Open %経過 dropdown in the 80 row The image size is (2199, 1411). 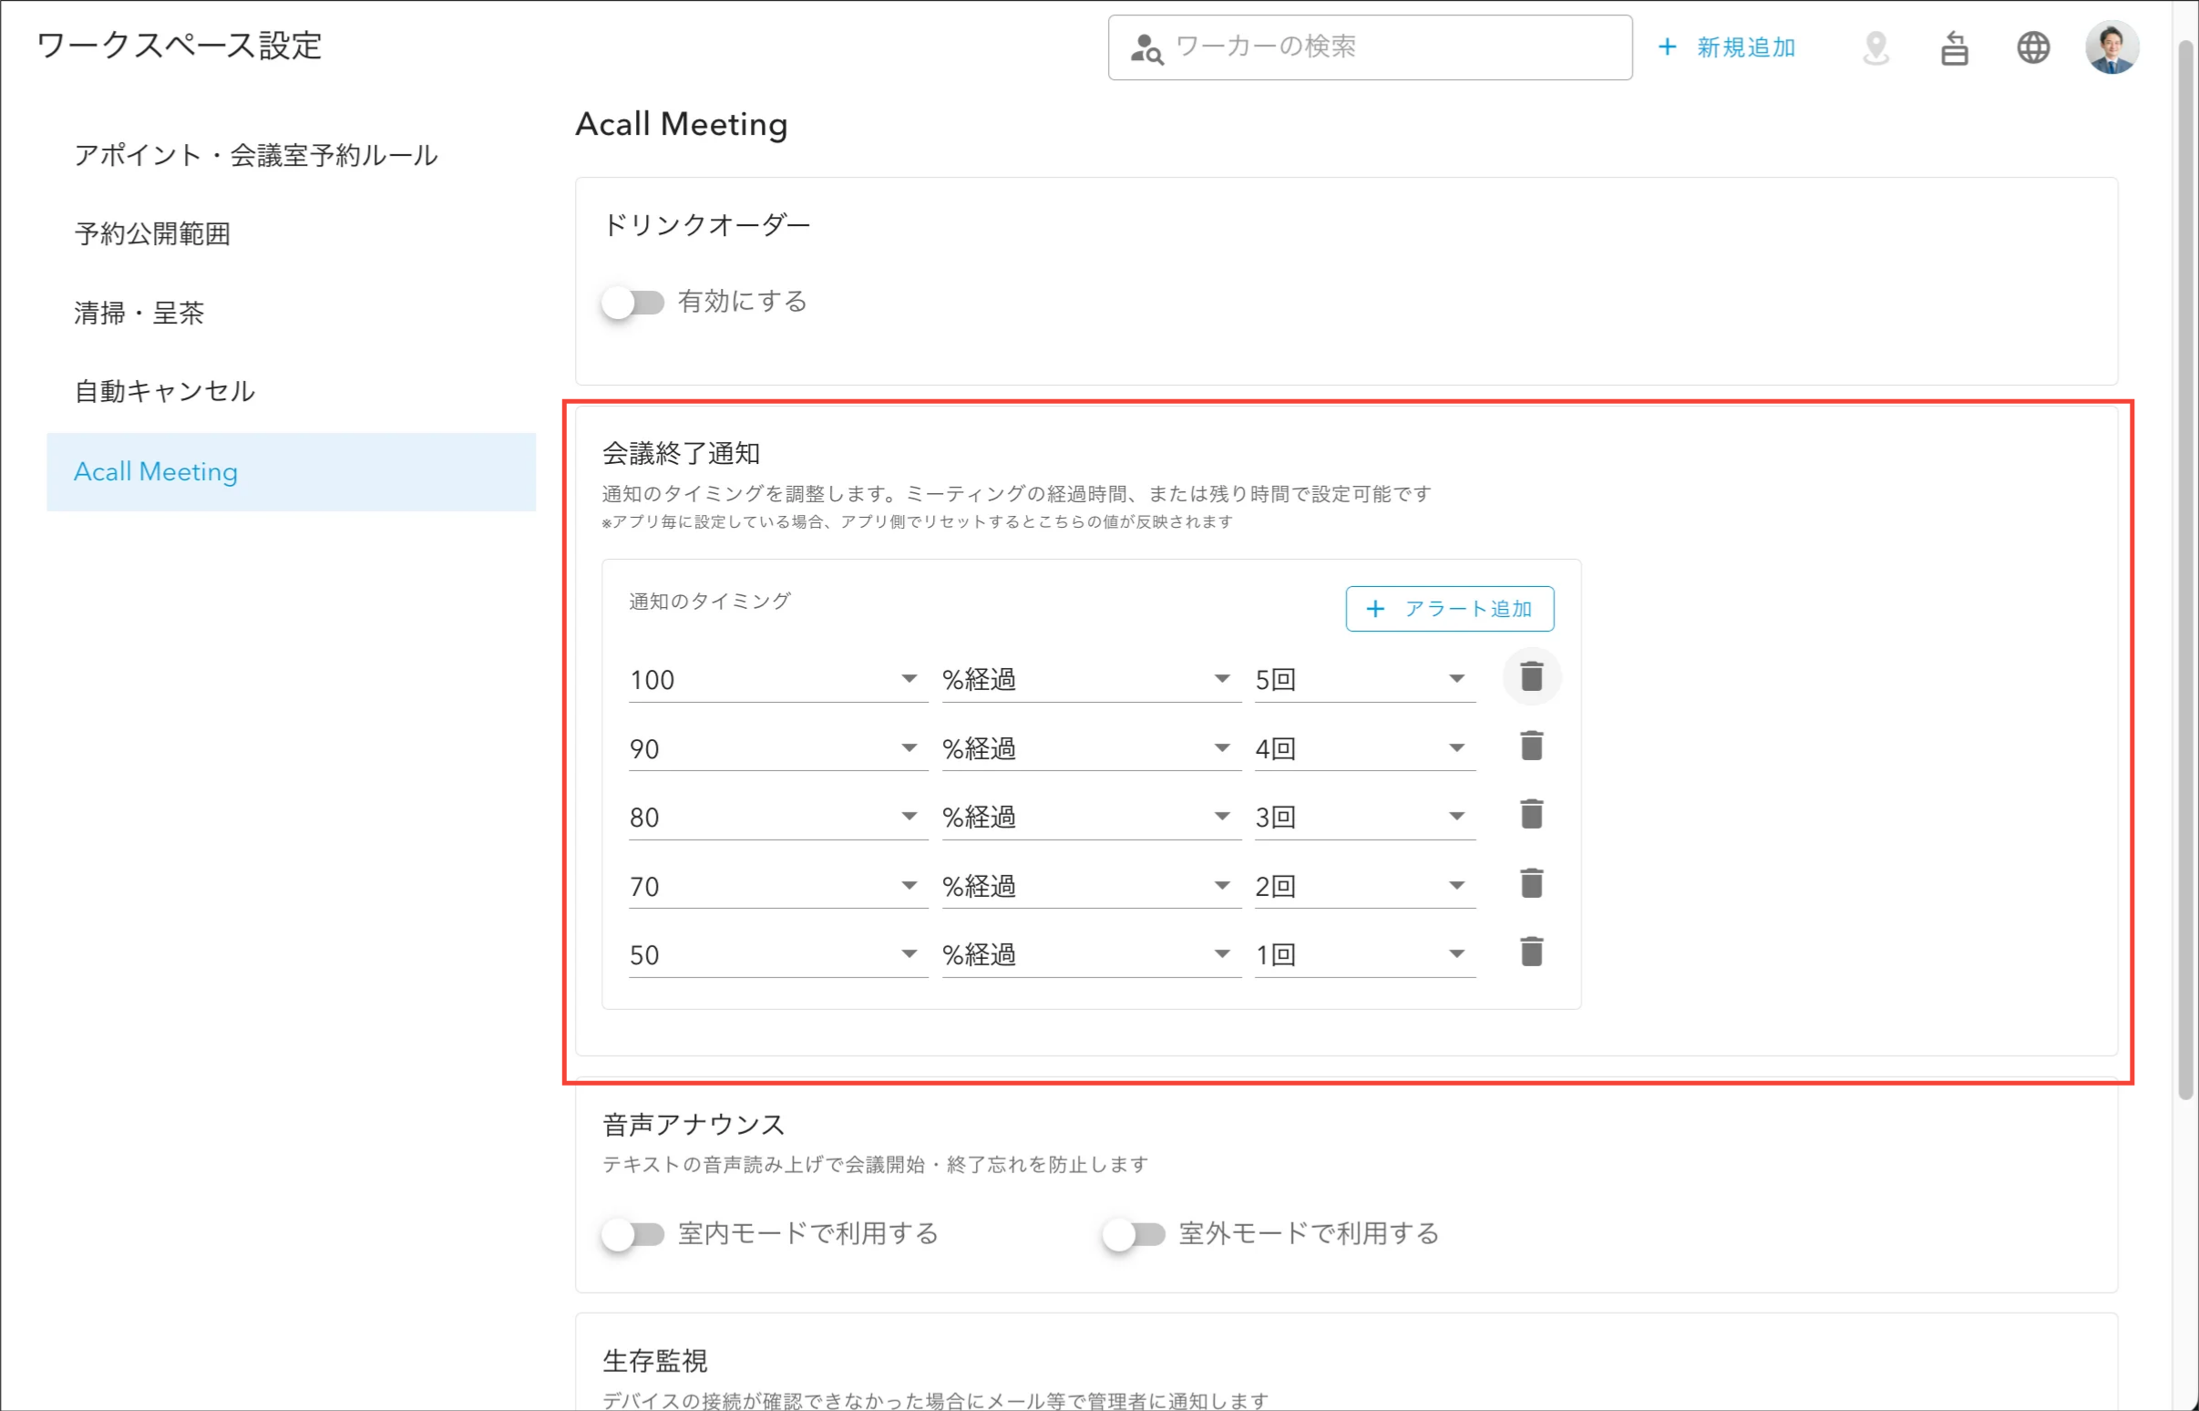pyautogui.click(x=1092, y=818)
